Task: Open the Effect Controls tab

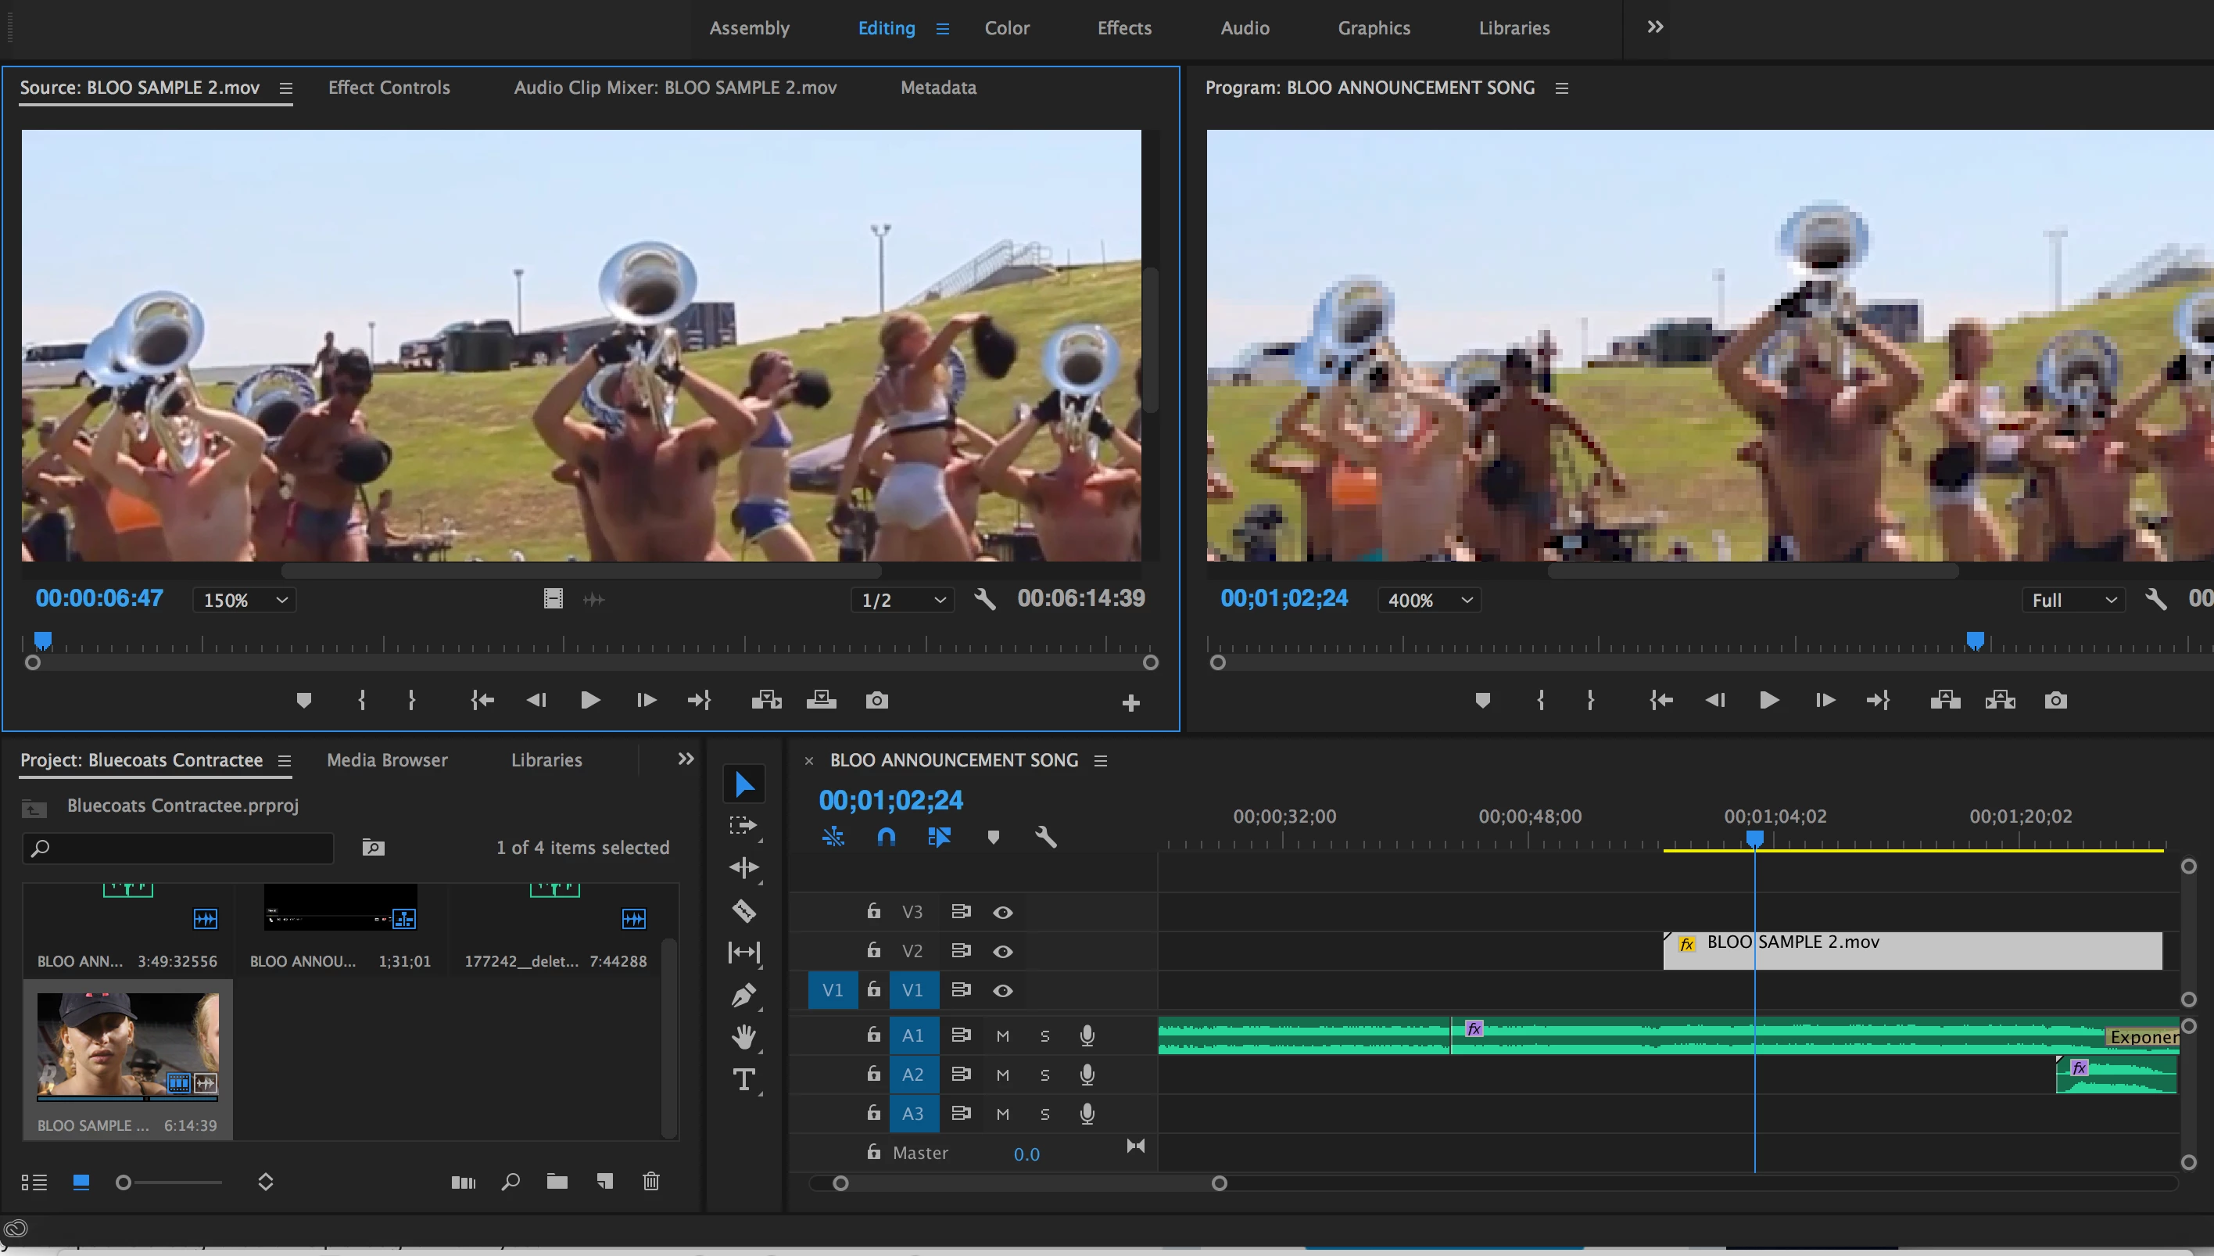Action: point(389,87)
